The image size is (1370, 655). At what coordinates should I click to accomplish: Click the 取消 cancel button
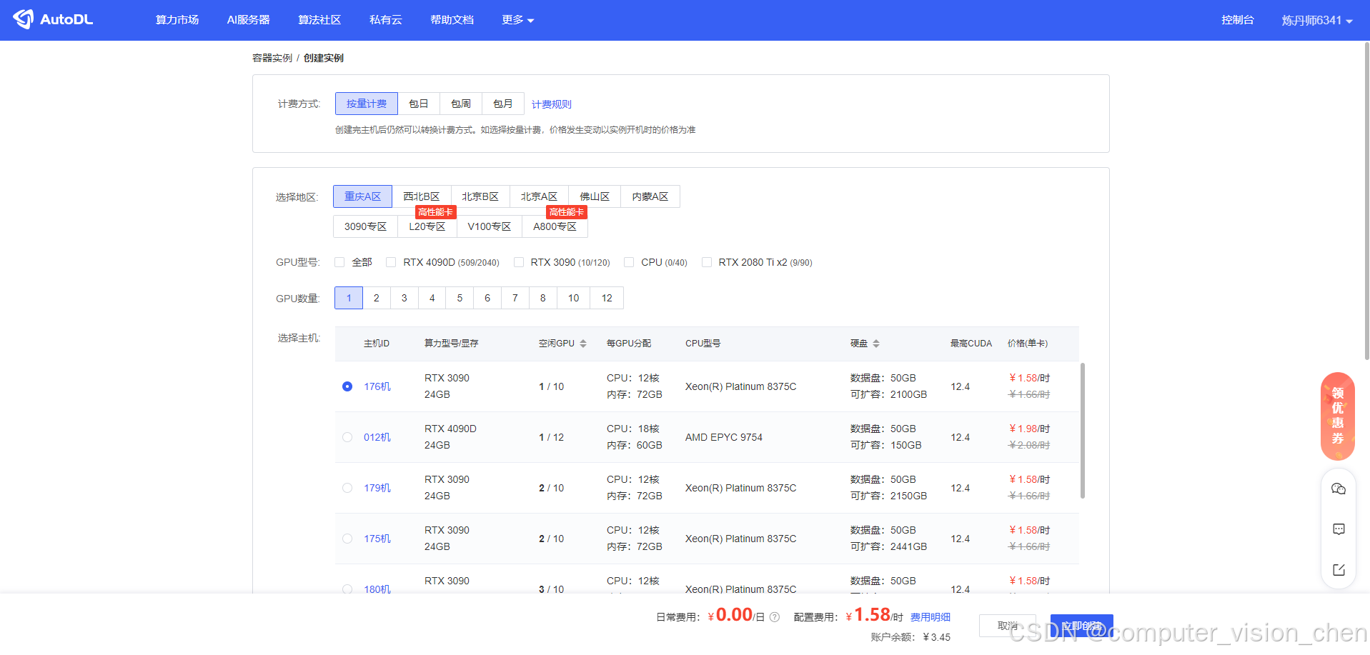click(x=1008, y=626)
